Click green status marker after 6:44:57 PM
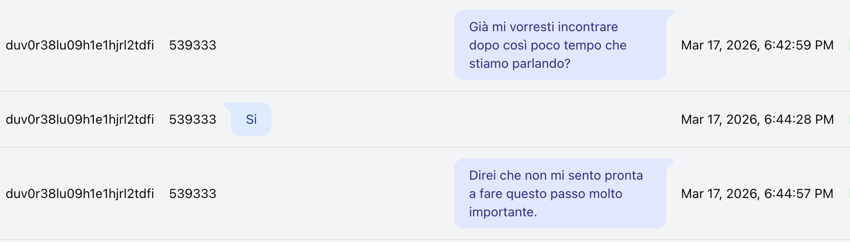Viewport: 850px width, 242px height. [849, 193]
